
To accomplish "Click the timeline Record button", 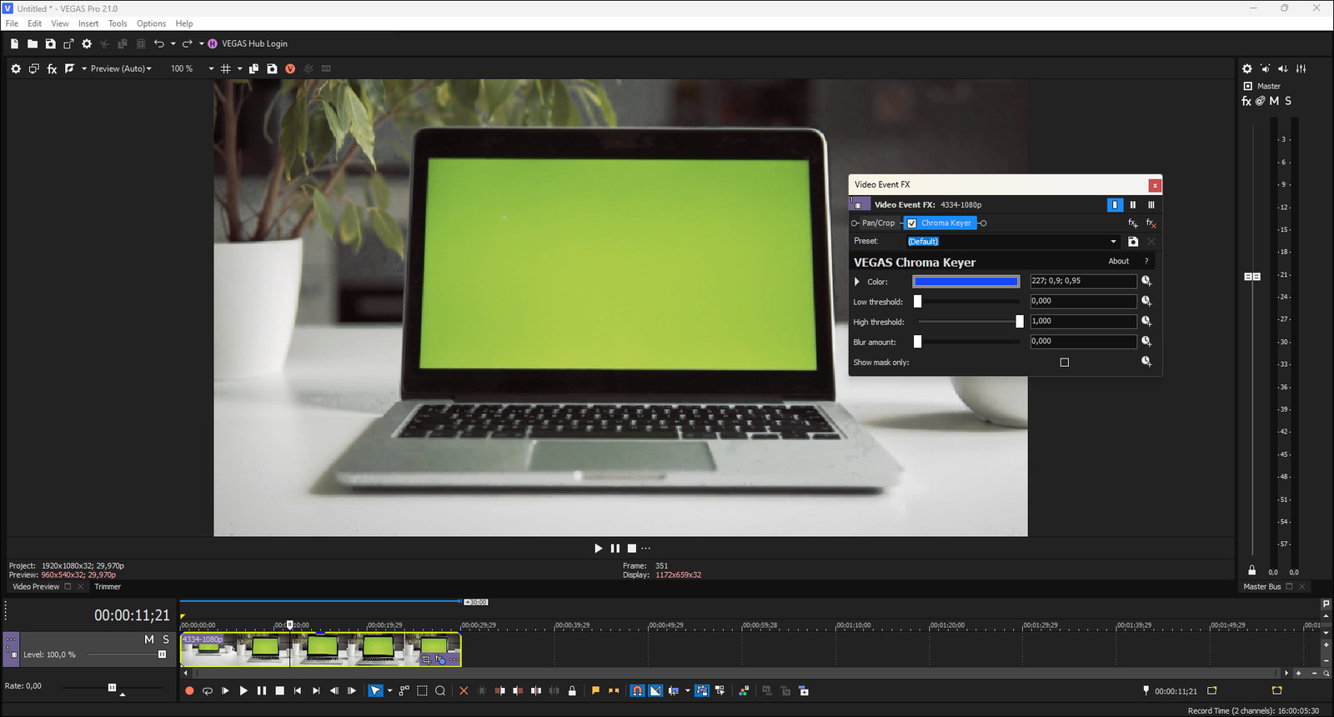I will click(x=189, y=690).
